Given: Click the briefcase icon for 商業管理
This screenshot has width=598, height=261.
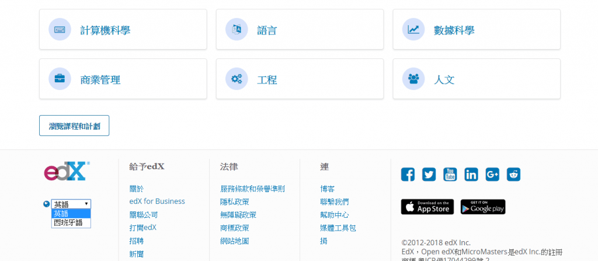Looking at the screenshot, I should pos(60,79).
